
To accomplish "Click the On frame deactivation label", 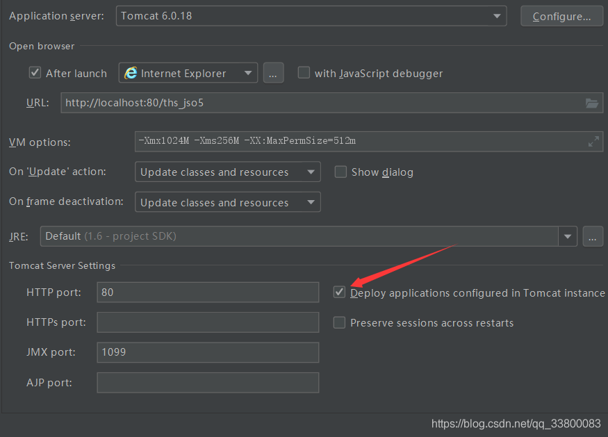I will tap(66, 201).
